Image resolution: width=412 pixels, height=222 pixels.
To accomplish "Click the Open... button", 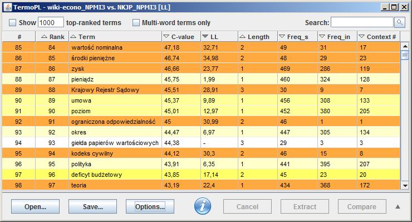I will [35, 206].
